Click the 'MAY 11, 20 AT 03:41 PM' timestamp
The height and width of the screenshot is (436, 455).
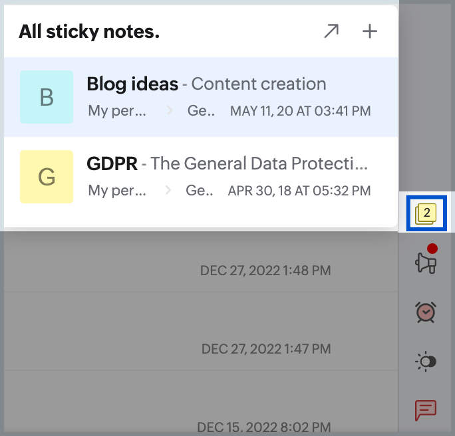coord(300,111)
